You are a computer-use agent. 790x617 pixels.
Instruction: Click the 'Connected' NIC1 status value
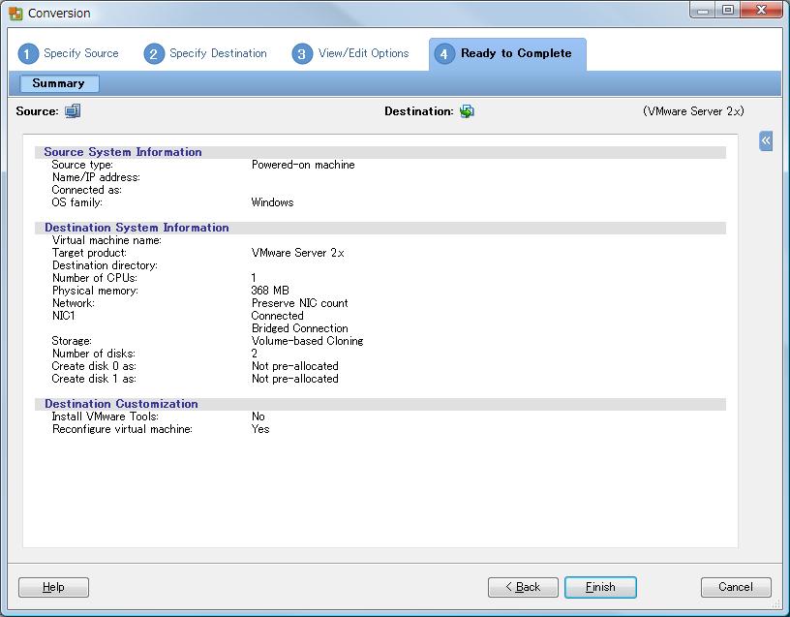tap(277, 316)
